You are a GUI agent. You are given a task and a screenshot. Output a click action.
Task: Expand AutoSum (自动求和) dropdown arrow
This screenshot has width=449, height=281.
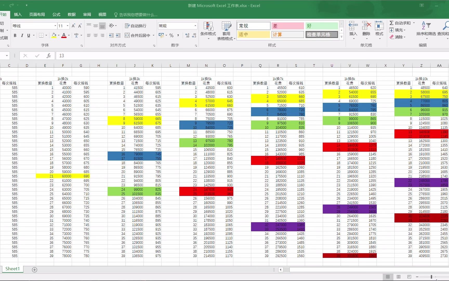click(414, 23)
